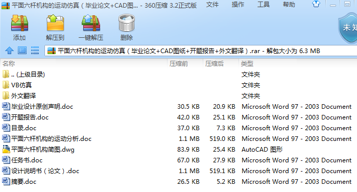This screenshot has height=192, width=357.
Task: Click the security shield badge
Action: point(348,28)
